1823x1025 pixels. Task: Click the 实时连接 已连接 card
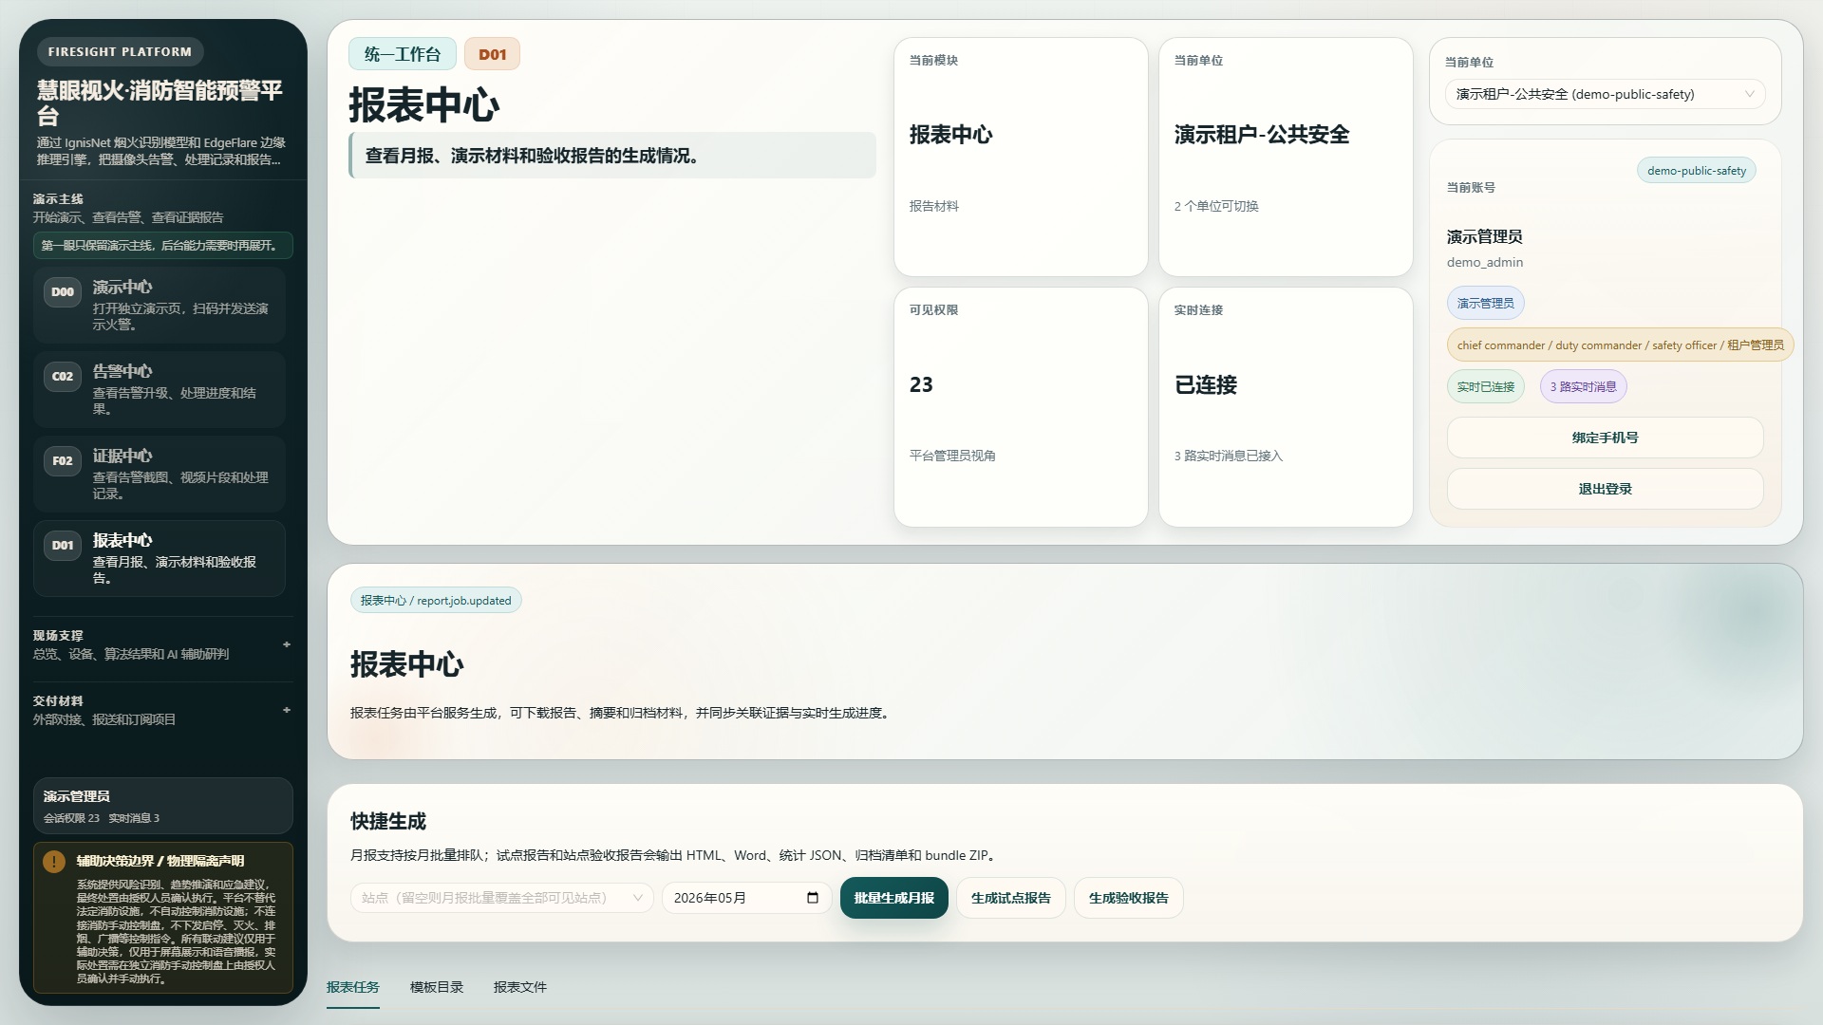(1286, 407)
